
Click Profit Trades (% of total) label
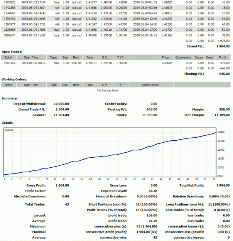[107, 210]
